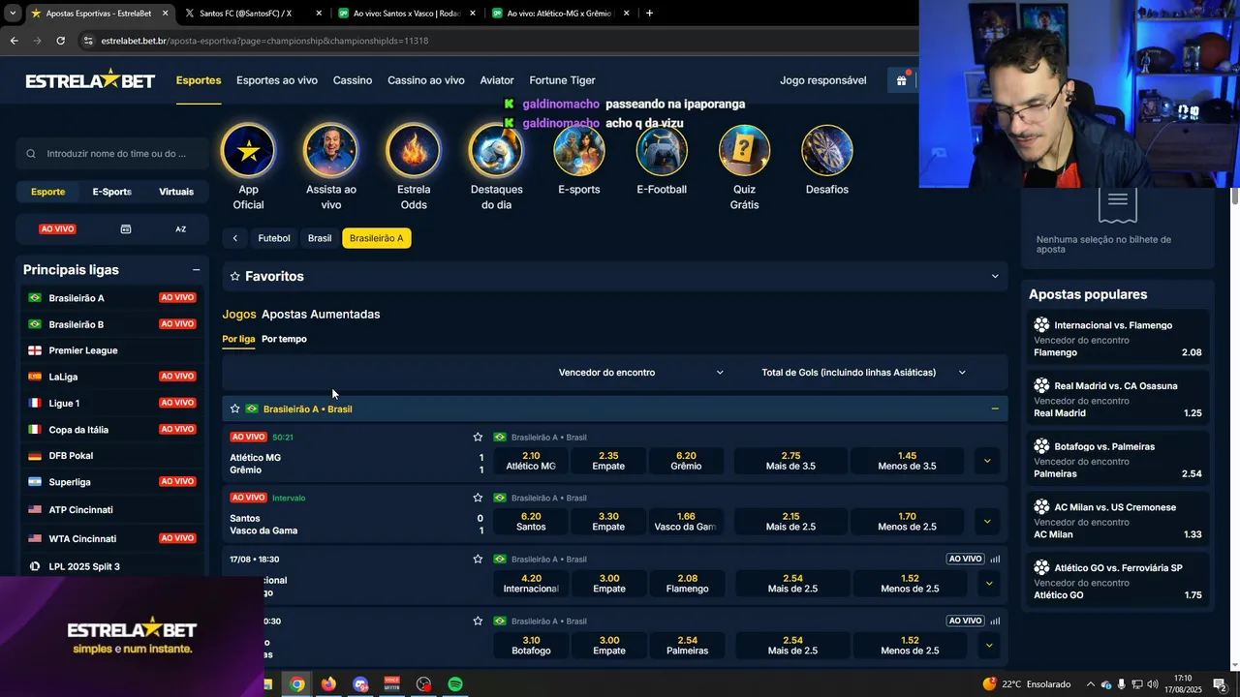Expand more markets for Atlético MG vs Grêmio
This screenshot has height=697, width=1240.
pyautogui.click(x=987, y=461)
